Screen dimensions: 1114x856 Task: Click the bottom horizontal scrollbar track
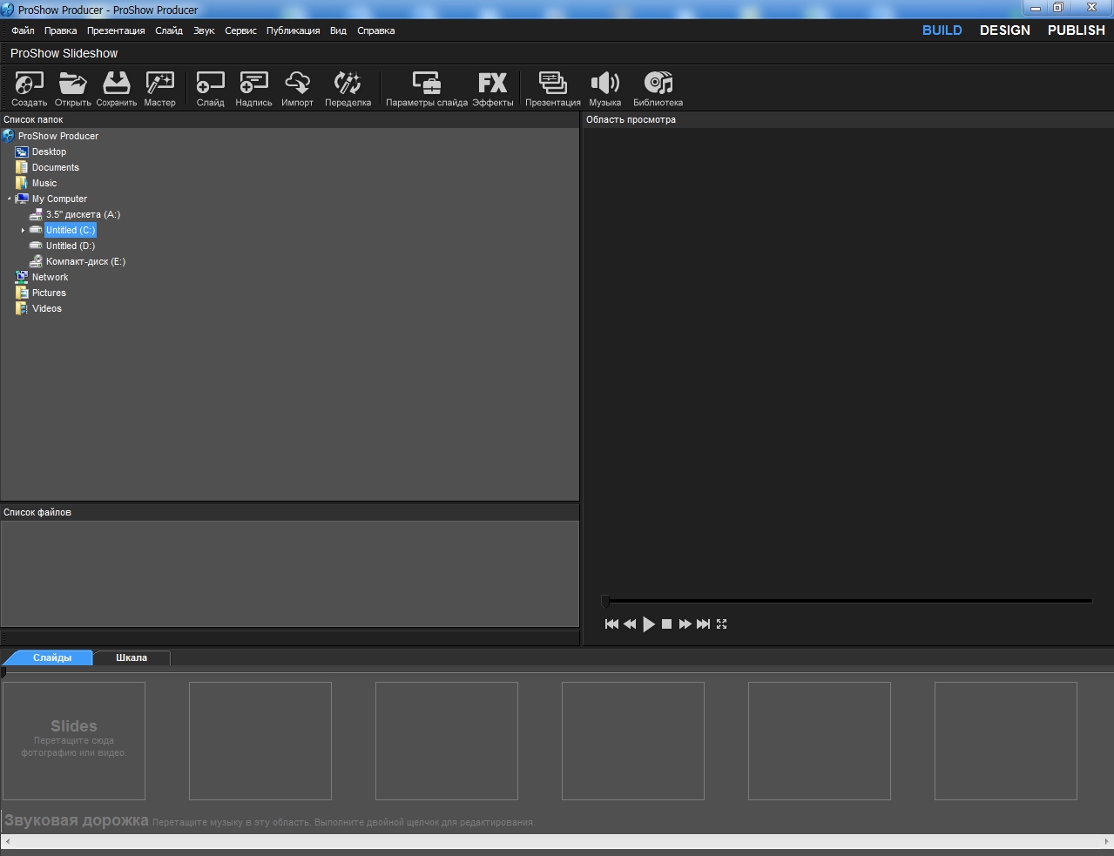(x=557, y=841)
